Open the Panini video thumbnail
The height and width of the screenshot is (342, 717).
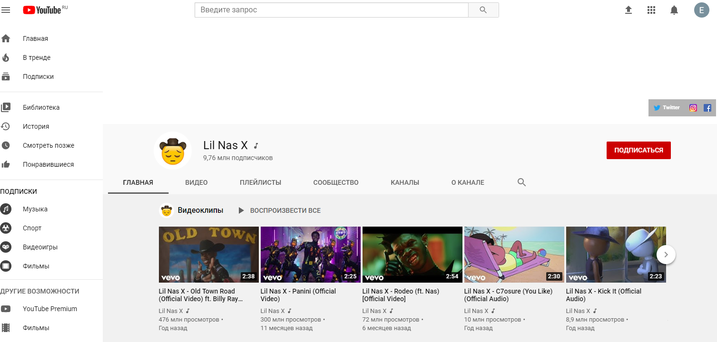click(311, 255)
